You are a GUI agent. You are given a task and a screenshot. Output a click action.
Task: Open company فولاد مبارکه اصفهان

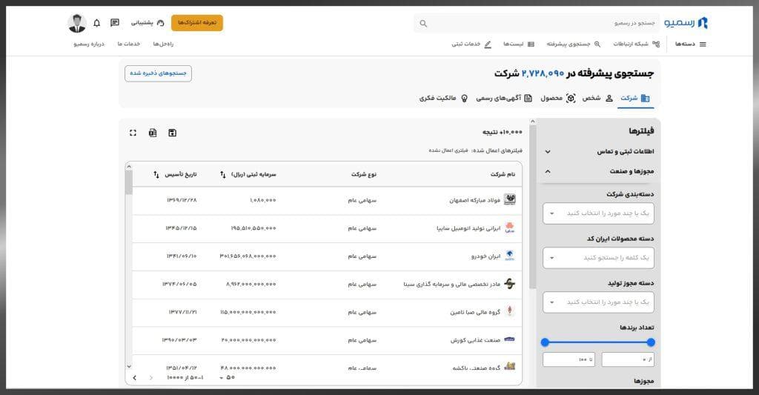[474, 200]
